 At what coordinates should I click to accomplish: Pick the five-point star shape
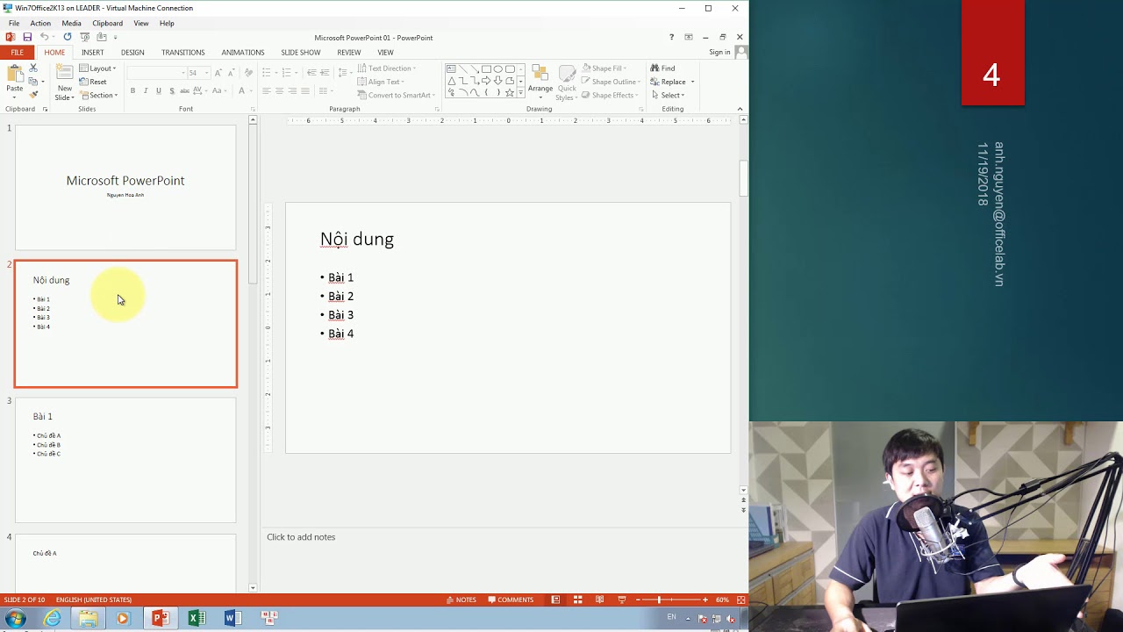(x=510, y=92)
